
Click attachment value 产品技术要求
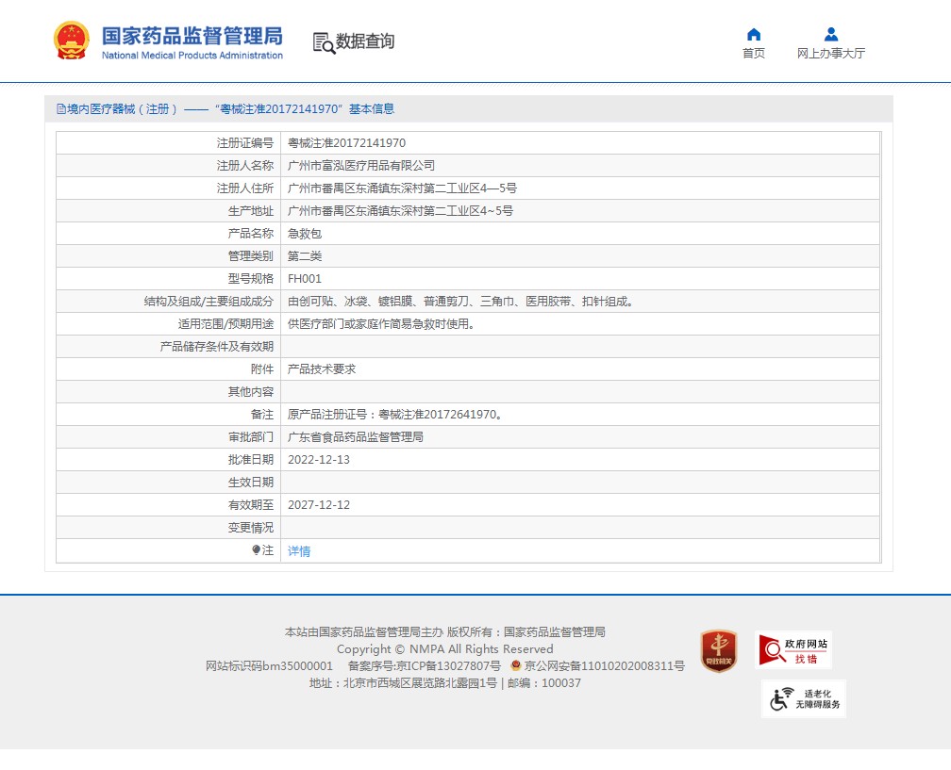coord(322,369)
